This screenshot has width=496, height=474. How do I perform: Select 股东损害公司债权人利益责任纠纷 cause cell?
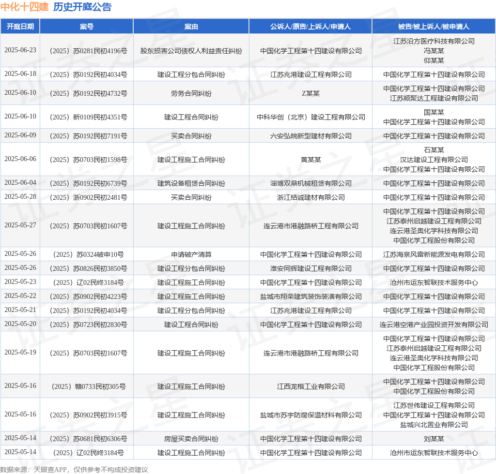191,51
